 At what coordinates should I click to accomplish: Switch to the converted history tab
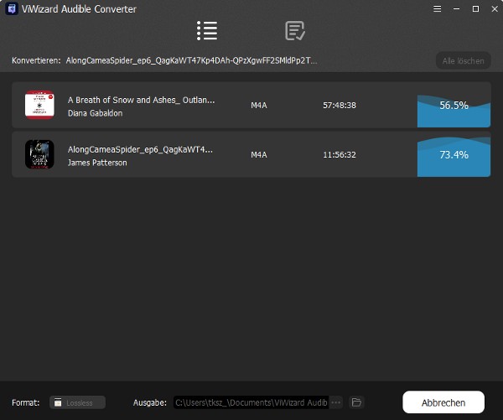pyautogui.click(x=295, y=32)
